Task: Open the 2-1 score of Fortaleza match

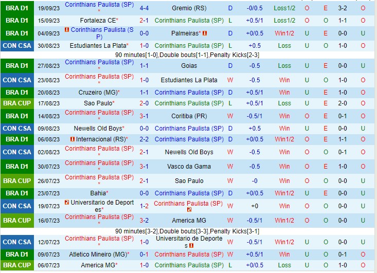Action: click(144, 21)
